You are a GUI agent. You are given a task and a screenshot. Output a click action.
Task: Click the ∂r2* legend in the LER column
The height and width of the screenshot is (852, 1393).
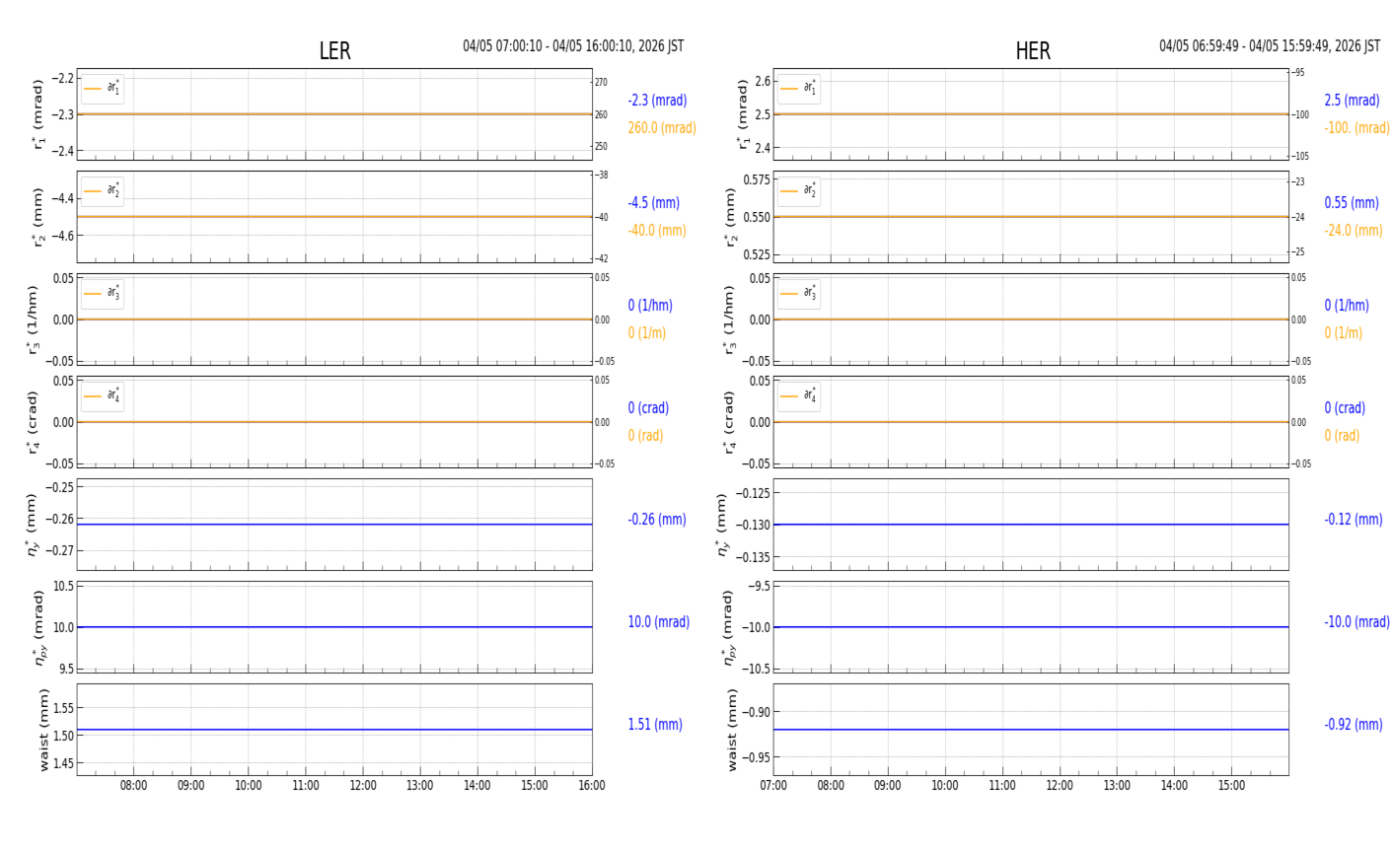coord(103,191)
